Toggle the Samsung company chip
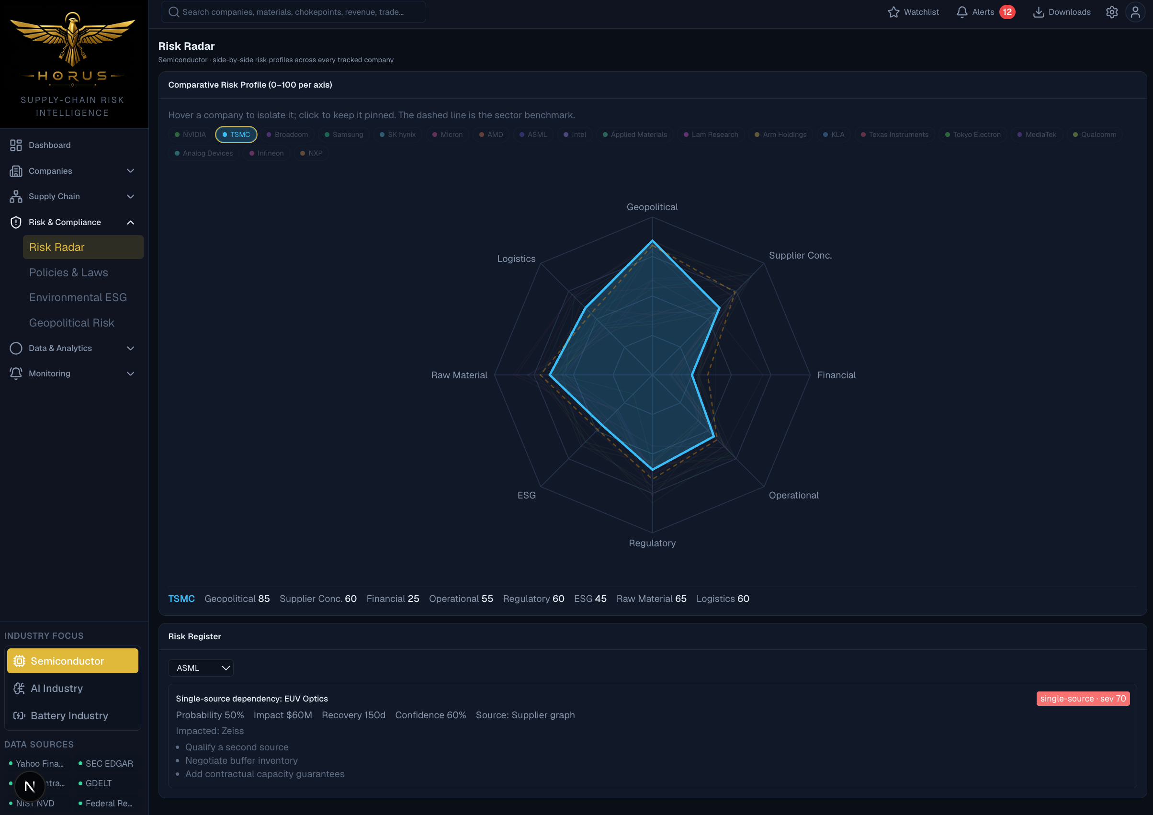The image size is (1153, 815). click(344, 135)
